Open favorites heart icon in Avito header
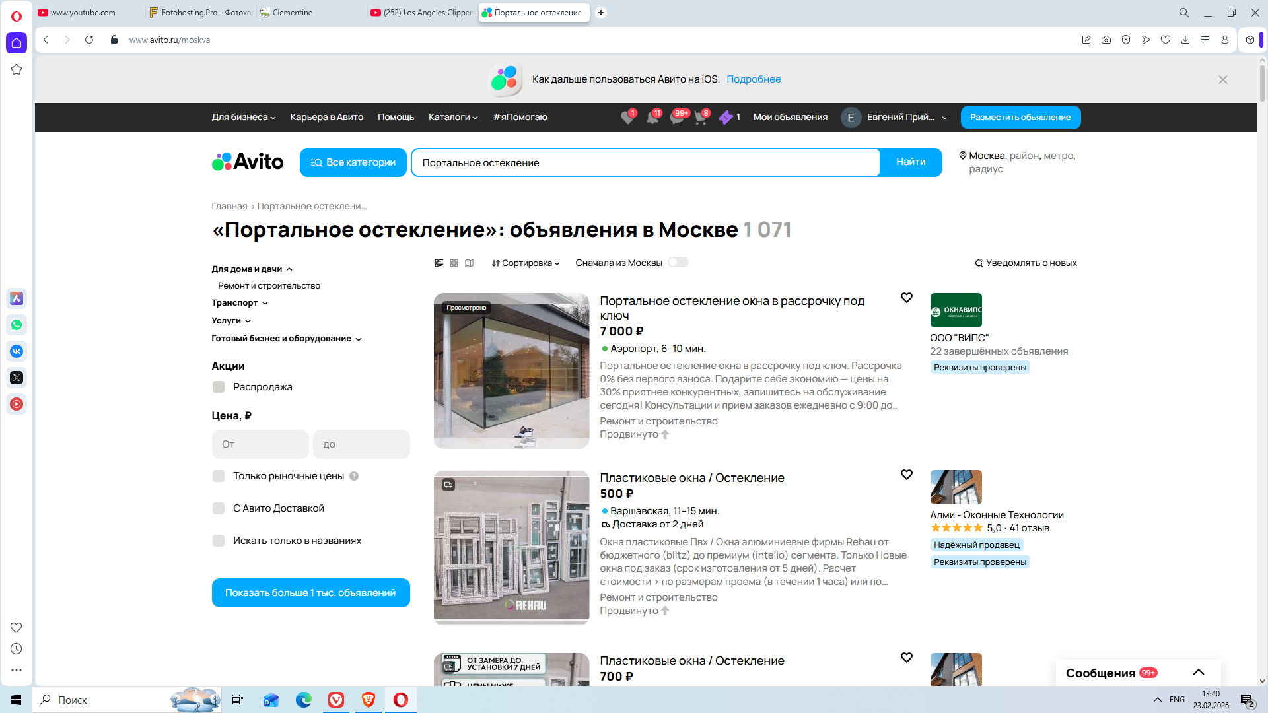Screen dimensions: 1268x713 click(627, 118)
